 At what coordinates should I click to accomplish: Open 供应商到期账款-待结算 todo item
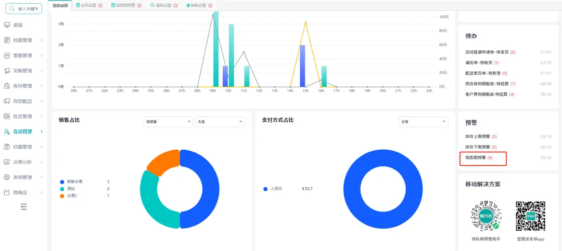(490, 84)
